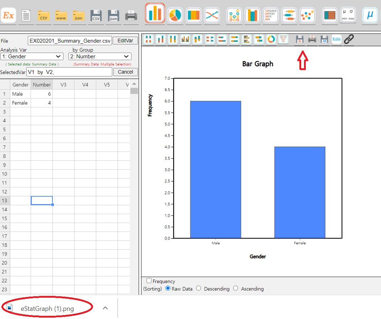381x319 pixels.
Task: Click the SelectedVar text field
Action: coord(69,72)
